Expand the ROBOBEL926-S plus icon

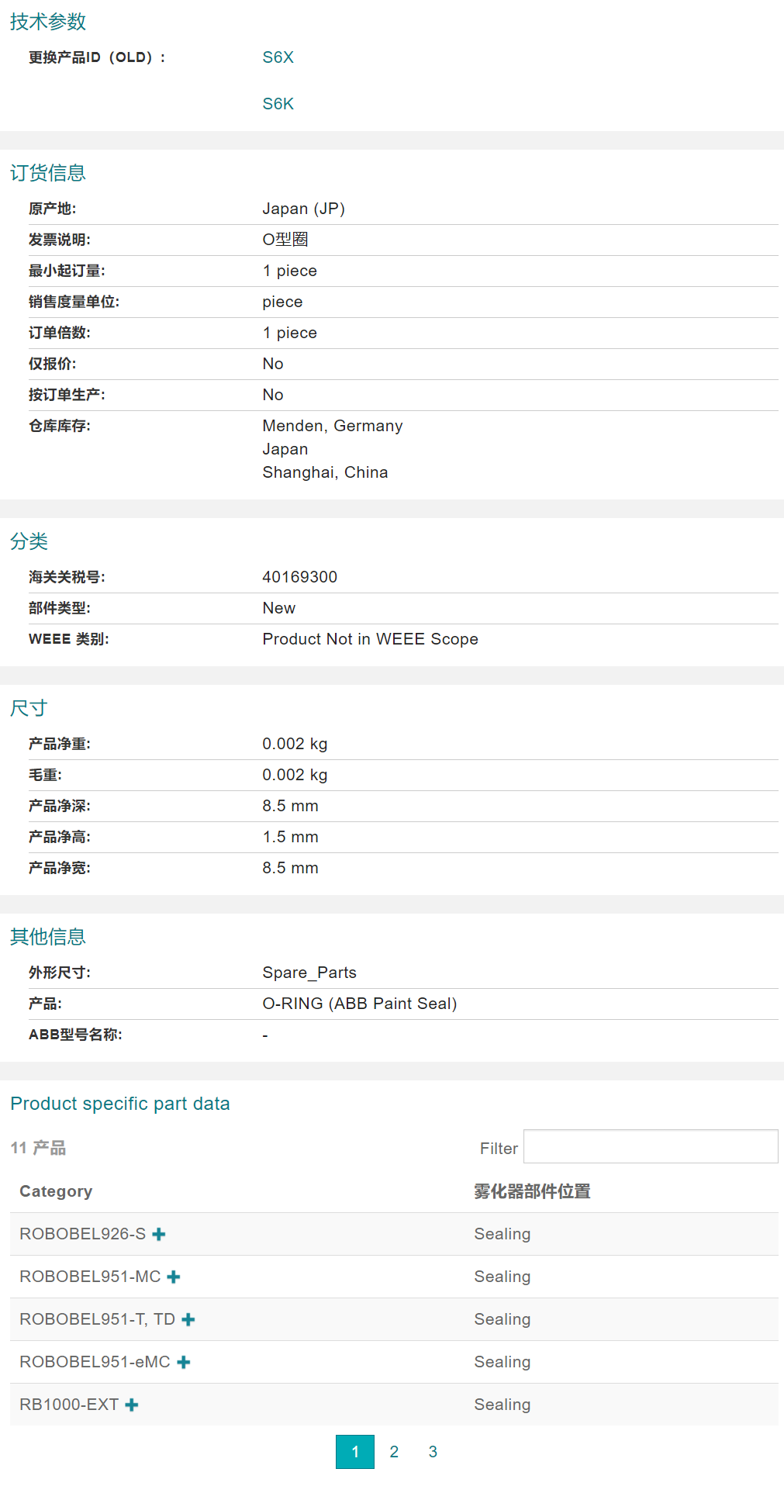159,1234
